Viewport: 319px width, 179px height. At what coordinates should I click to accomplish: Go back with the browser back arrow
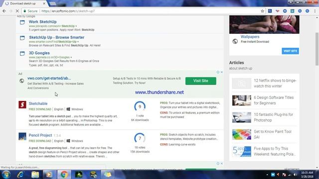[x=4, y=11]
